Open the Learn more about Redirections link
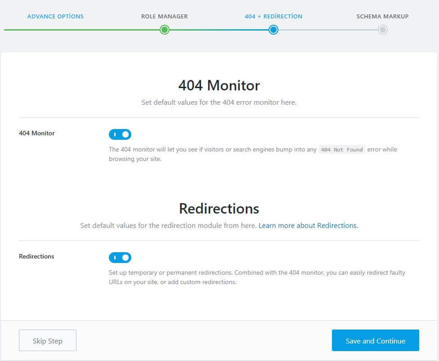The width and height of the screenshot is (439, 361). tap(308, 226)
